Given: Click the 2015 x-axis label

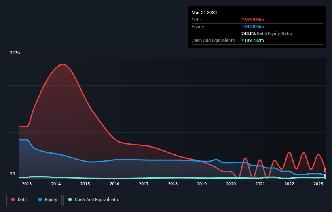Looking at the screenshot, I should pos(85,184).
